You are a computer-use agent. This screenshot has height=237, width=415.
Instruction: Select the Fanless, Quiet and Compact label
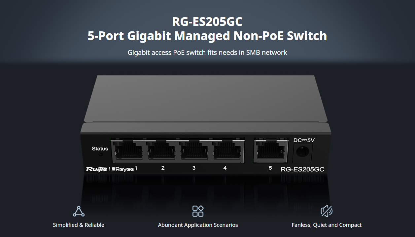327,225
